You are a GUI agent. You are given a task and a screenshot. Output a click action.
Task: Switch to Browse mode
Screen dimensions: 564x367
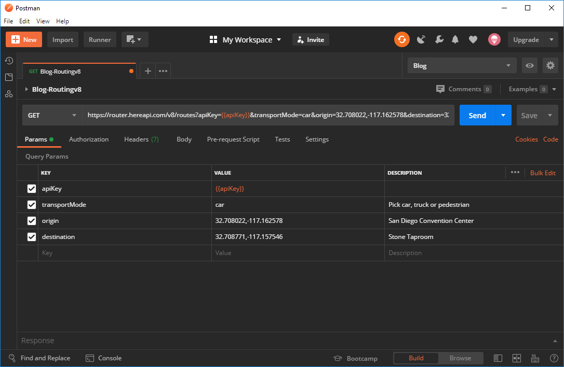point(460,358)
